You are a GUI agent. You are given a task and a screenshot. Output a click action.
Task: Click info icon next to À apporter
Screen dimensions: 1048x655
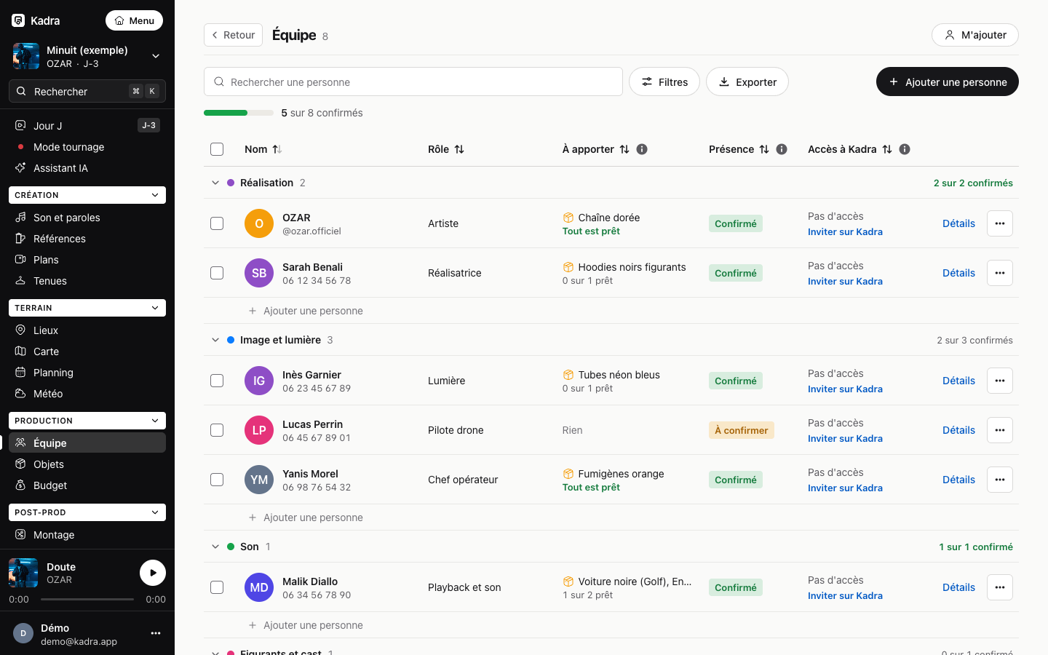(x=642, y=149)
